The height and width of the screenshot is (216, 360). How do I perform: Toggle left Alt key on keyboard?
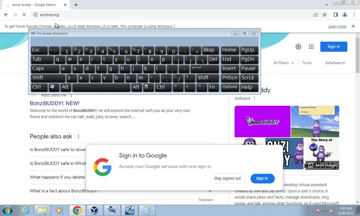66,87
